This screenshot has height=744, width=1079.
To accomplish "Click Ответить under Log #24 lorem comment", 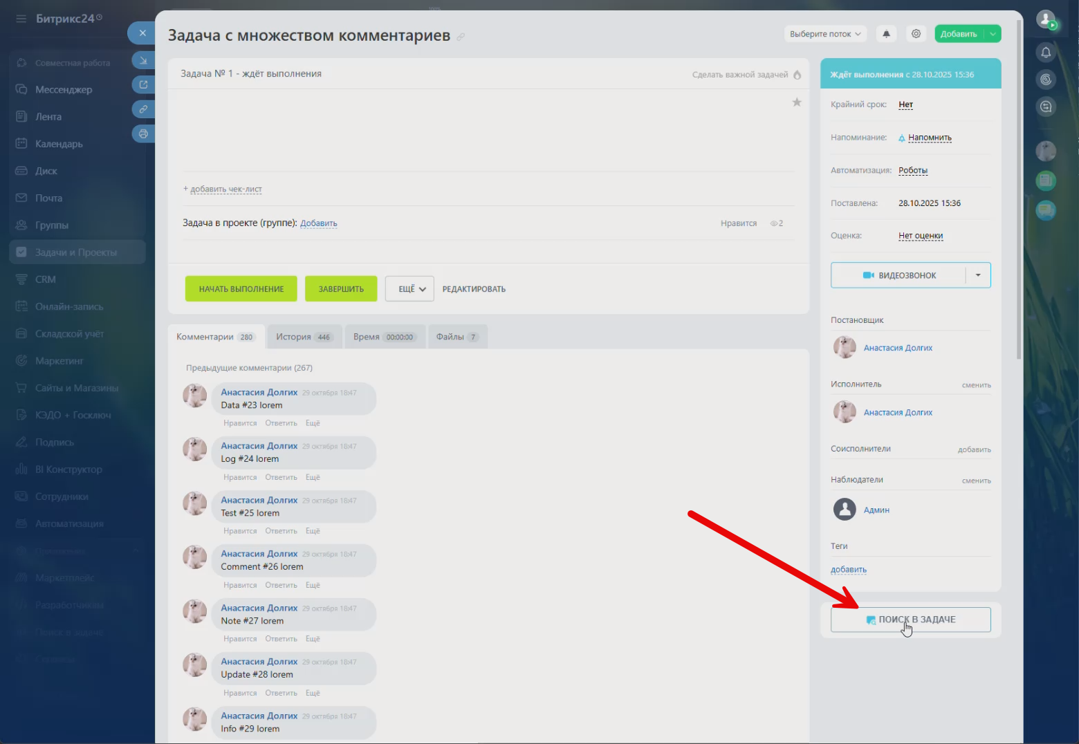I will tap(281, 477).
